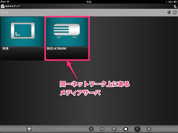The image size is (178, 133).
Task: Tap the Wi-Fi indicator in status bar
Action: [x=8, y=2]
